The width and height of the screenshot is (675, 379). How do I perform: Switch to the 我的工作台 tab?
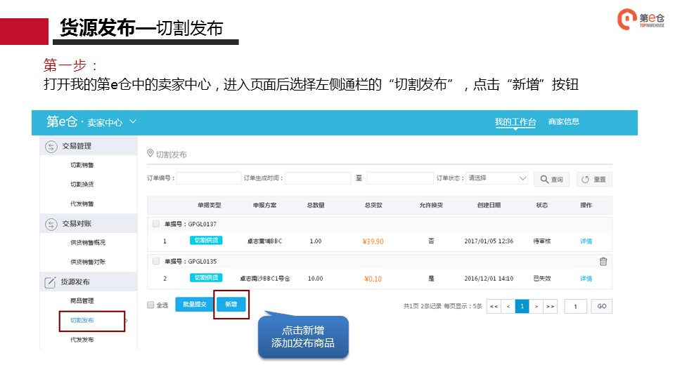[515, 121]
